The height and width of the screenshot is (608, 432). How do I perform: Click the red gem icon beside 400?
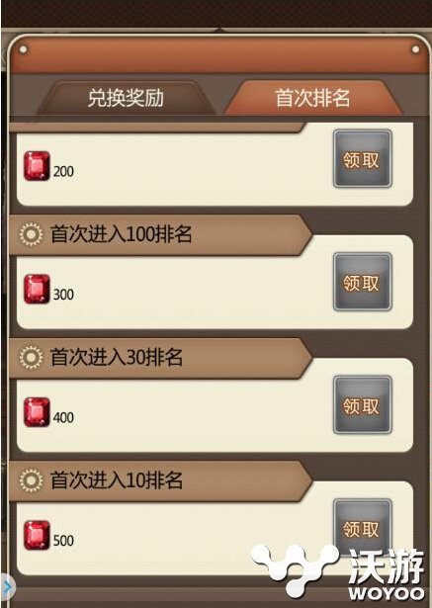tap(37, 412)
